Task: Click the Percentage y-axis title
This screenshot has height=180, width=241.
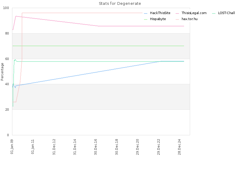Action: (2, 72)
